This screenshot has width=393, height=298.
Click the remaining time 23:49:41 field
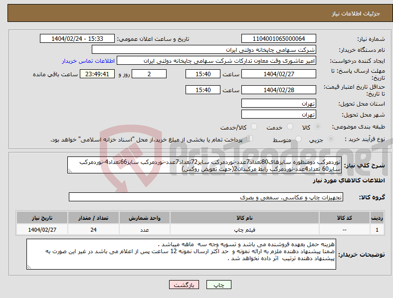(97, 74)
